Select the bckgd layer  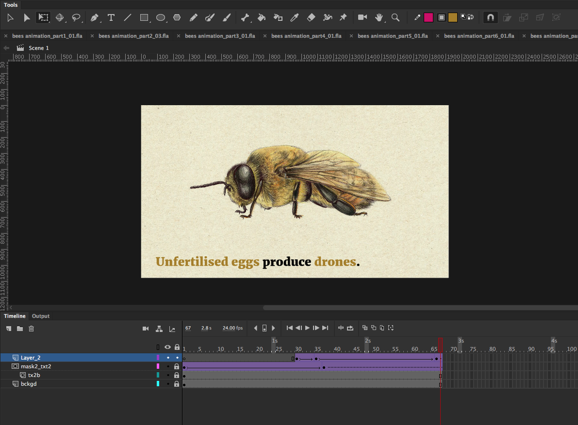(x=29, y=384)
